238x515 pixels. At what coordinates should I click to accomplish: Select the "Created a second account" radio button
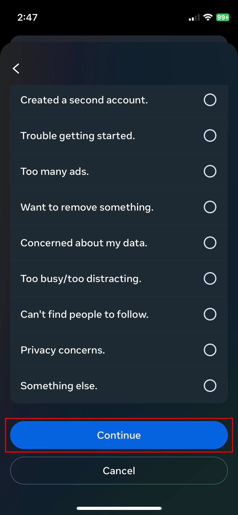[210, 100]
